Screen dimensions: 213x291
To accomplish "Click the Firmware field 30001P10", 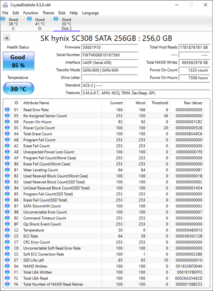I will pyautogui.click(x=109, y=47).
